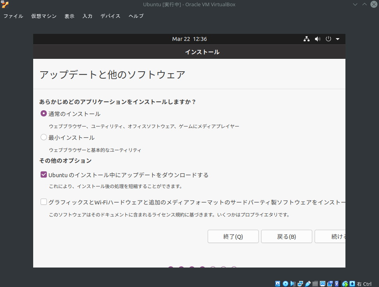Click the keyboard capture arrow icon
The width and height of the screenshot is (379, 287).
(x=352, y=284)
